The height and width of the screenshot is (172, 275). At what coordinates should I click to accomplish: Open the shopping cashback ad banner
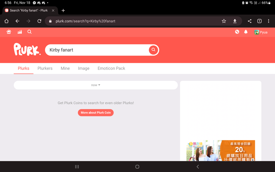[221, 150]
